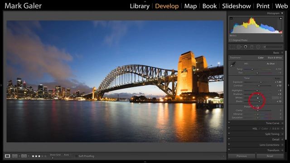Toggle the Tone Curve panel switch

coord(229,122)
